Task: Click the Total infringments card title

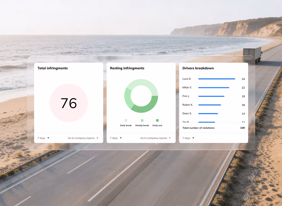Action: click(53, 68)
